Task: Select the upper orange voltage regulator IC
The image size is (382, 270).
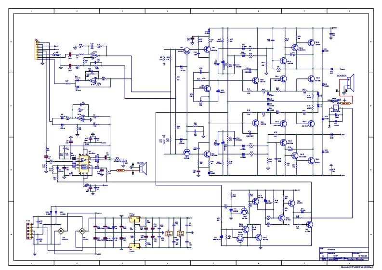Action: click(133, 219)
